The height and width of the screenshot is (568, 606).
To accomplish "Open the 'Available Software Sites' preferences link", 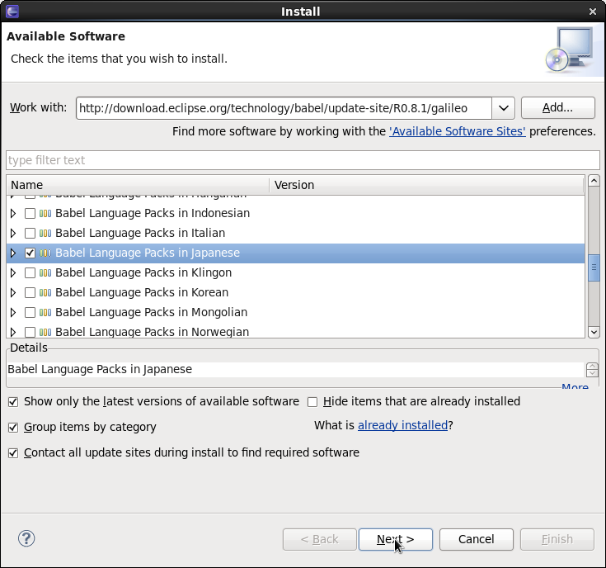I will point(458,131).
